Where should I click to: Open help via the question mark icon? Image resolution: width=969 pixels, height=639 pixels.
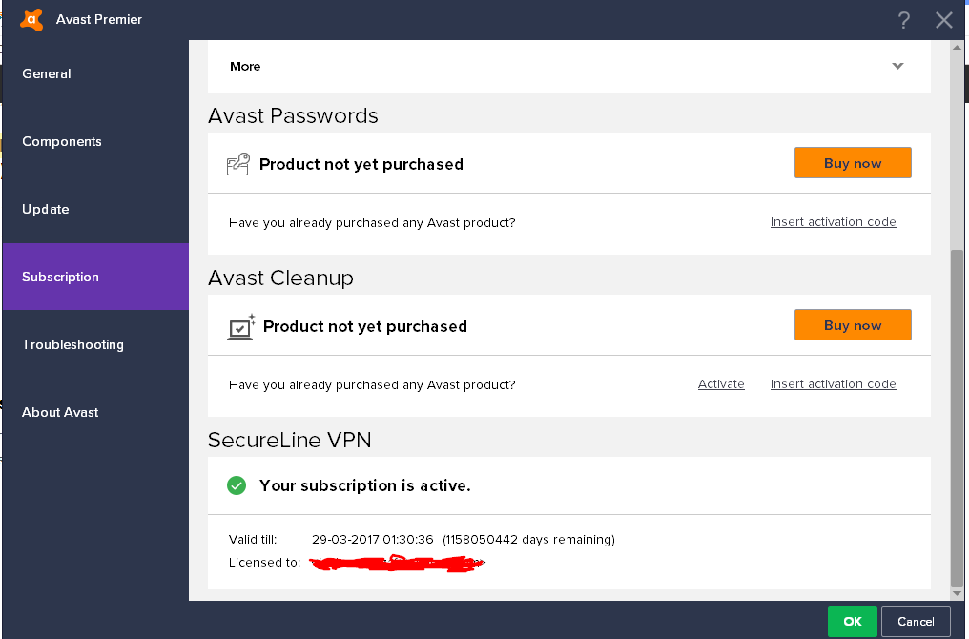coord(904,20)
